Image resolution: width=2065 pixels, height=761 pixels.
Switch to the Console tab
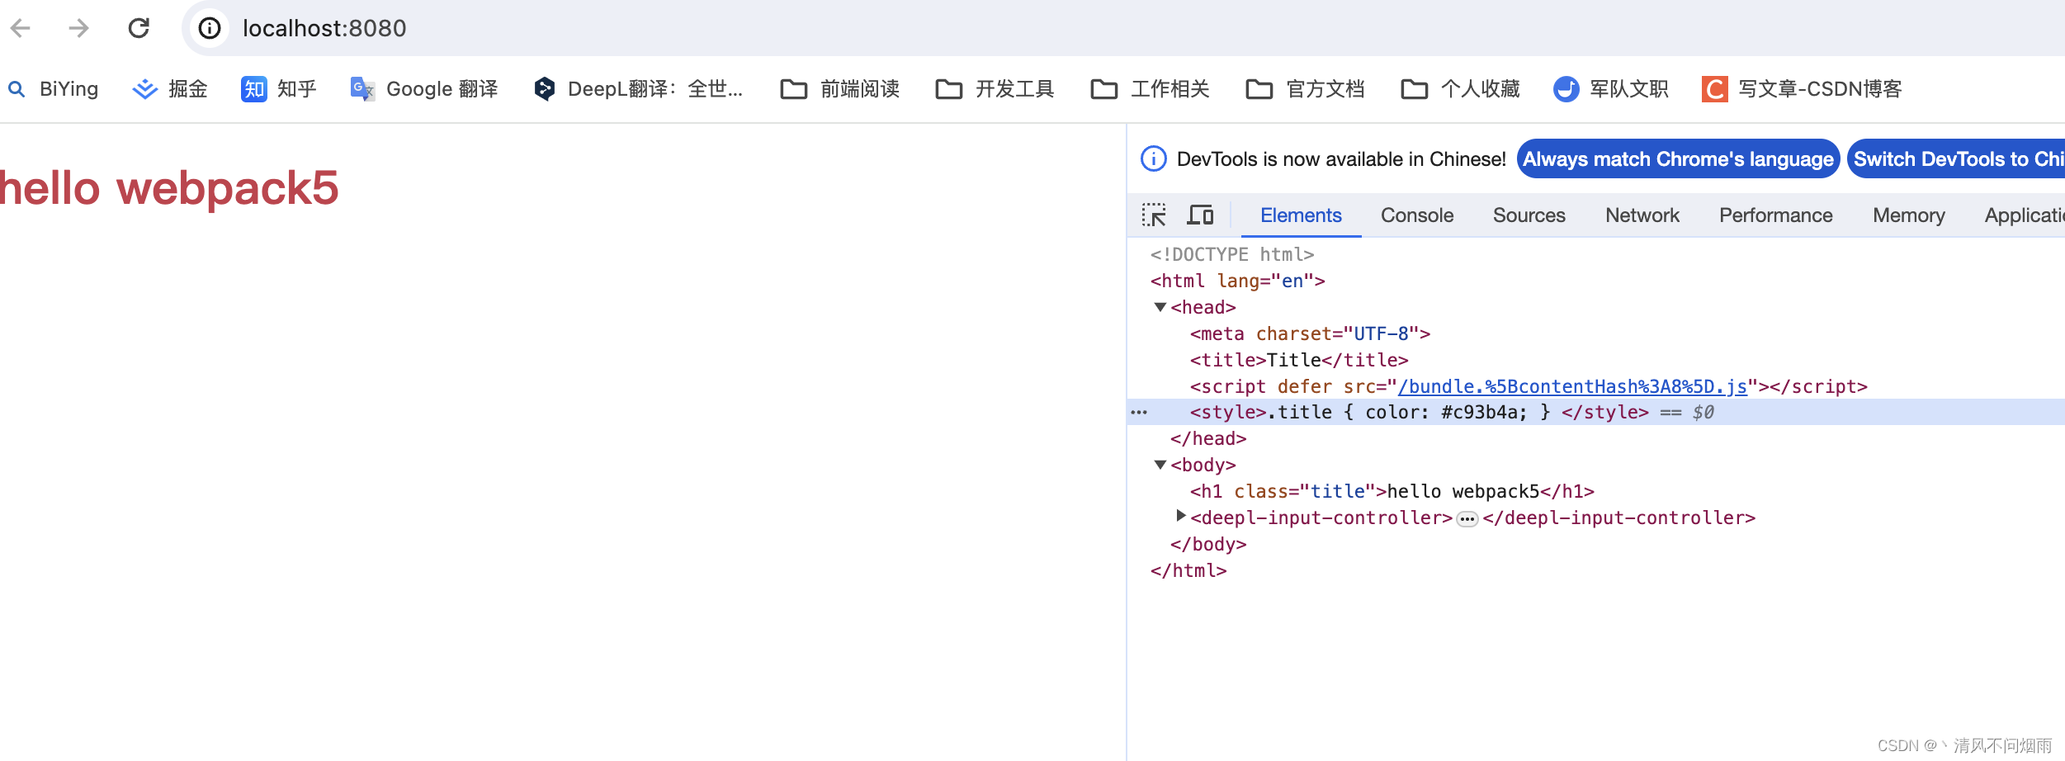click(1416, 215)
